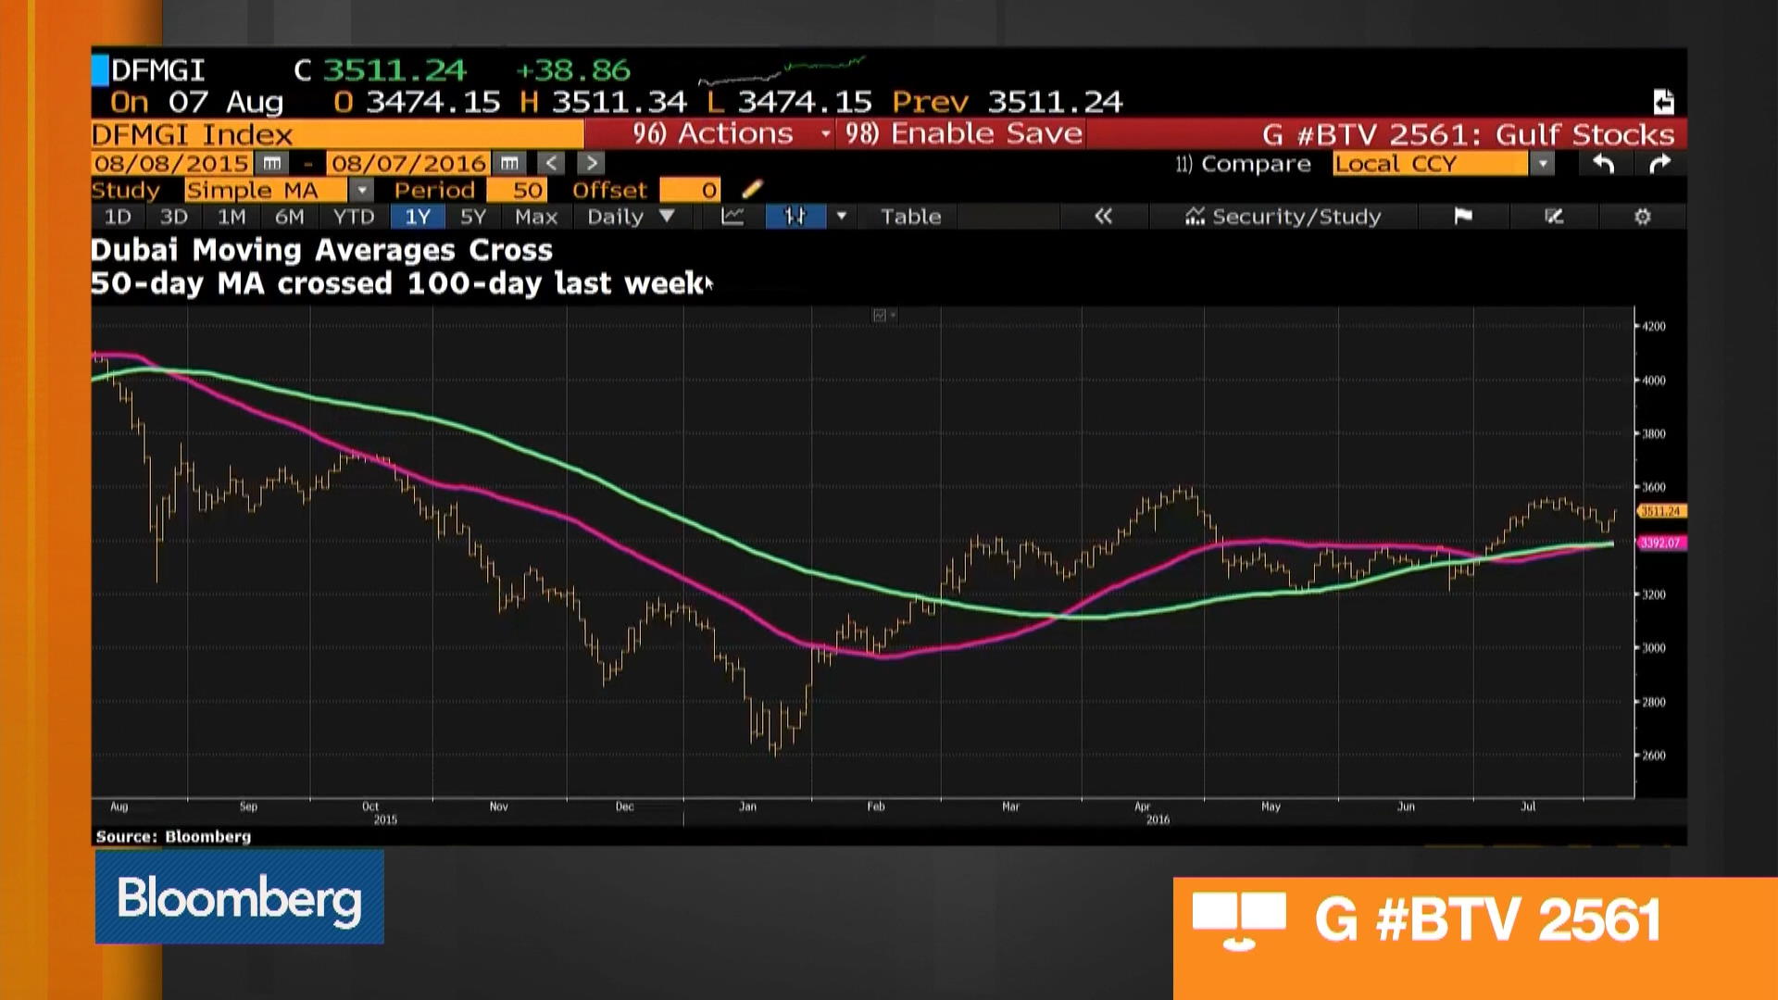Click the G #BTV 2561: Gulf Stocks title
This screenshot has width=1778, height=1000.
click(1469, 134)
